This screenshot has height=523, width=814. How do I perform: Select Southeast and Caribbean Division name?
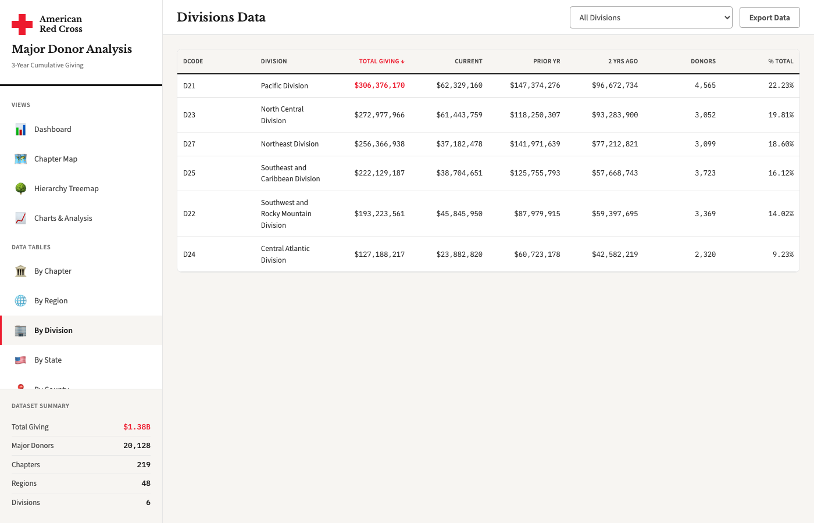(290, 173)
